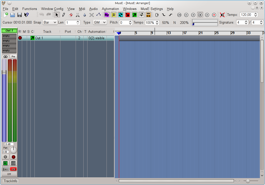
Task: Click the volume fader handle on Out 1
Action: [x=4, y=73]
